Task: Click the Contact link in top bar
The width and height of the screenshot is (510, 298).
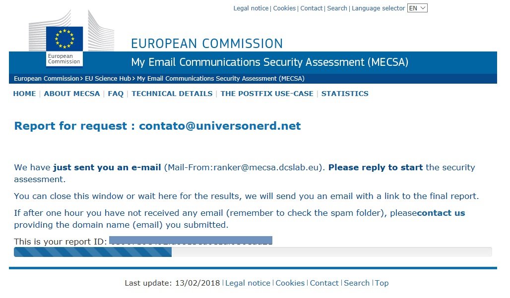Action: 312,8
